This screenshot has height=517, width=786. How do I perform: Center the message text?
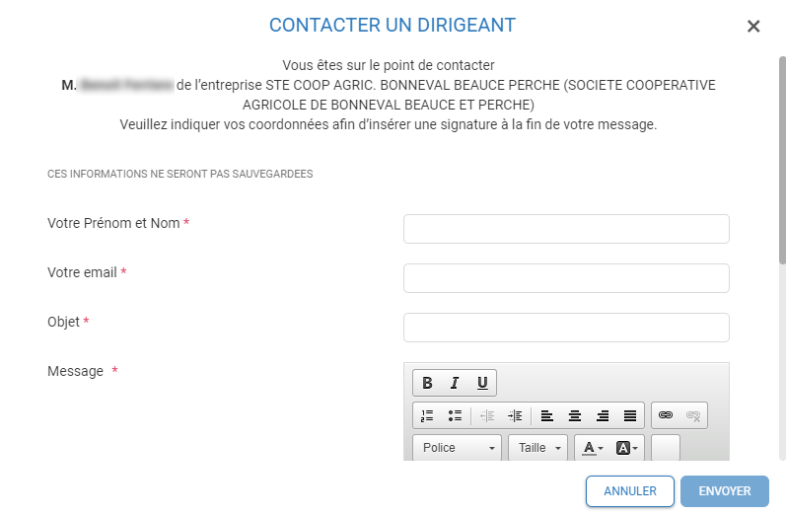point(575,415)
